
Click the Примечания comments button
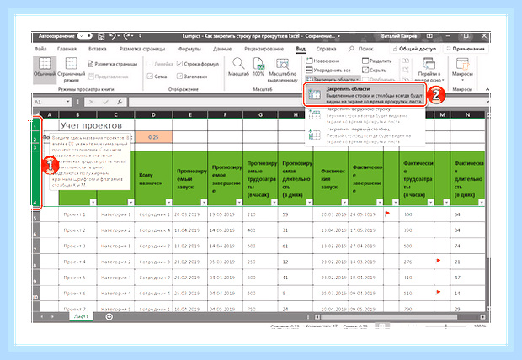click(466, 49)
